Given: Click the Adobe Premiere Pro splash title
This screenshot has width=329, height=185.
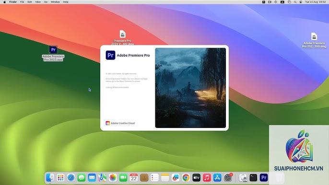Looking at the screenshot, I should [133, 56].
